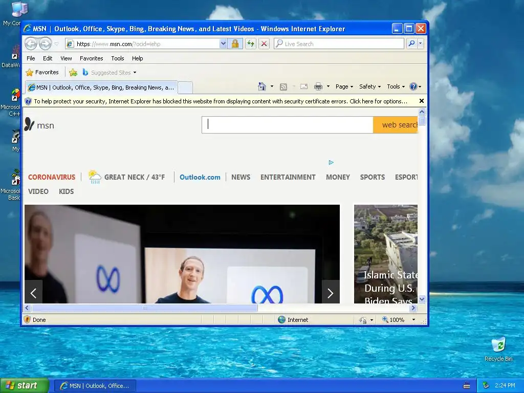The width and height of the screenshot is (524, 393).
Task: Click the 100% zoom level button
Action: coord(394,320)
